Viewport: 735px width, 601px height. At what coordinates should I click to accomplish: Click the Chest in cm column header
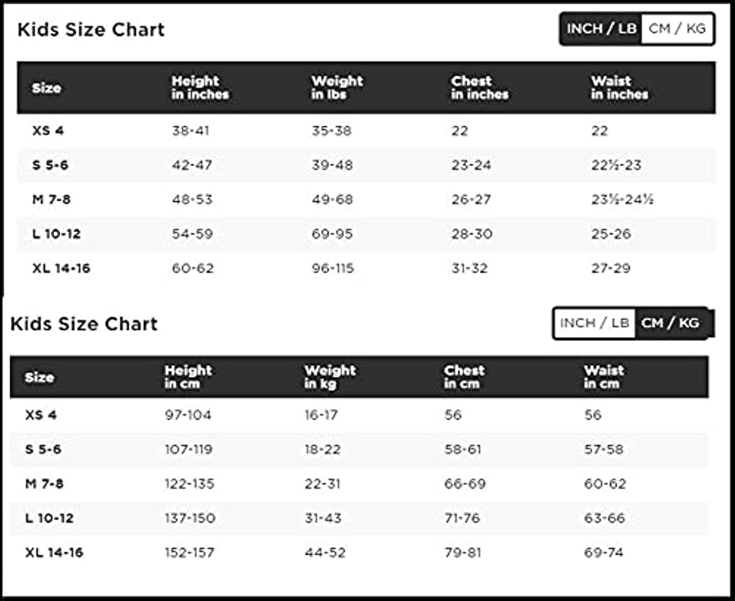point(464,377)
